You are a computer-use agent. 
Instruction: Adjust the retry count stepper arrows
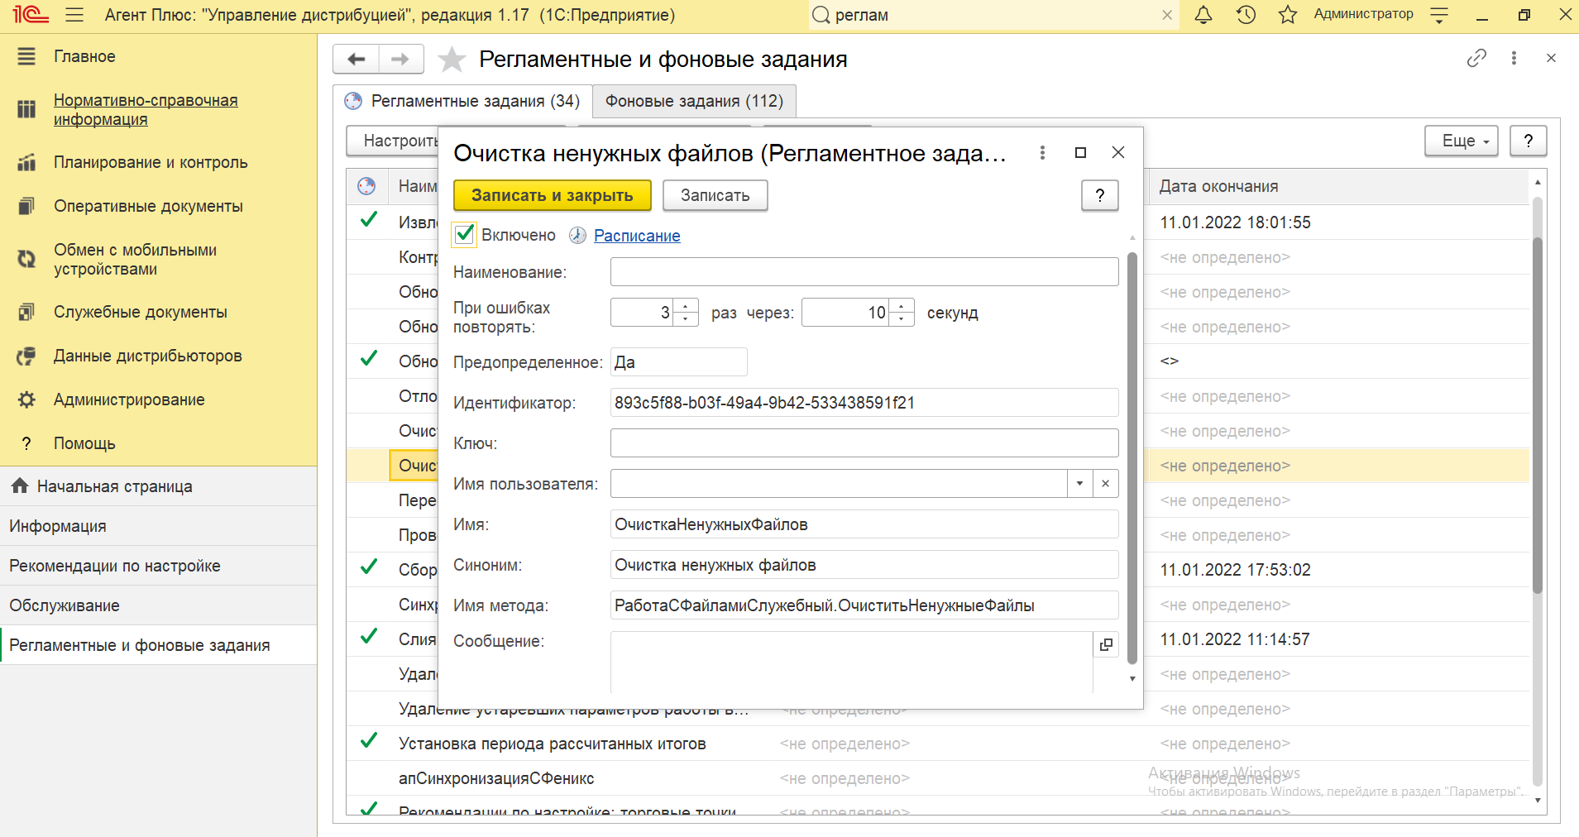(x=686, y=313)
